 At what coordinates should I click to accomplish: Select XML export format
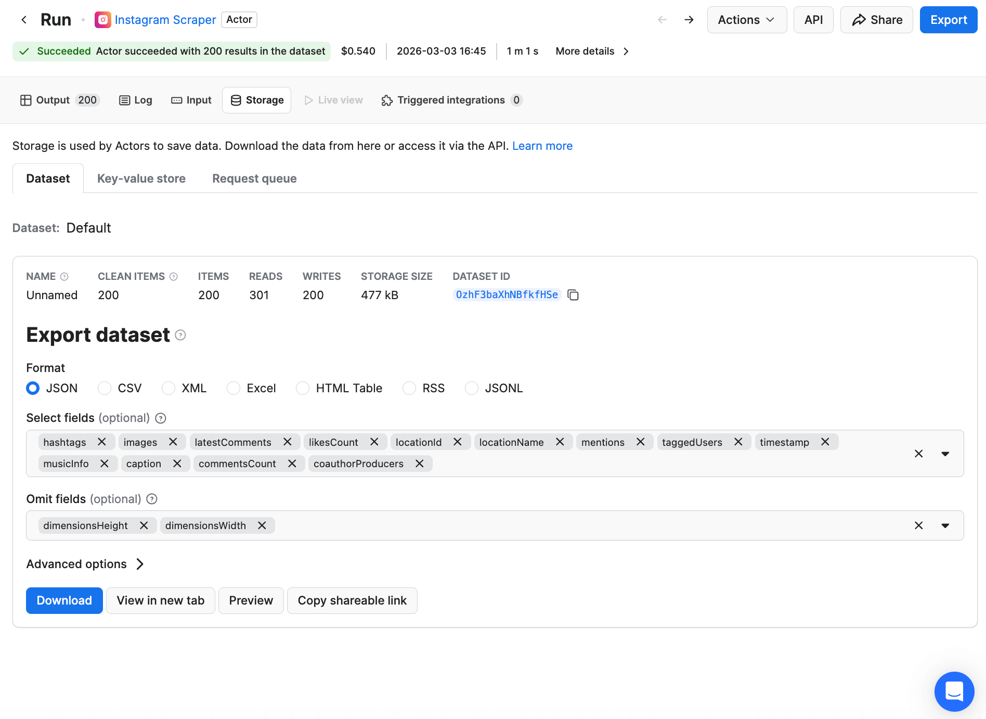[x=168, y=388]
